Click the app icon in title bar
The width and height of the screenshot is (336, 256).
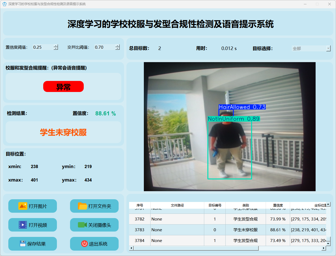coord(4,4)
